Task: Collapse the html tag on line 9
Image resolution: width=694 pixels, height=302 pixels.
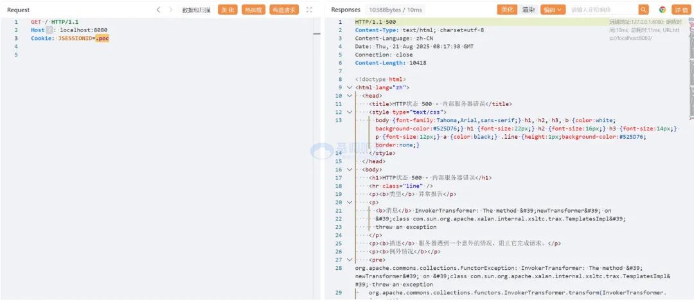Action: pos(349,87)
